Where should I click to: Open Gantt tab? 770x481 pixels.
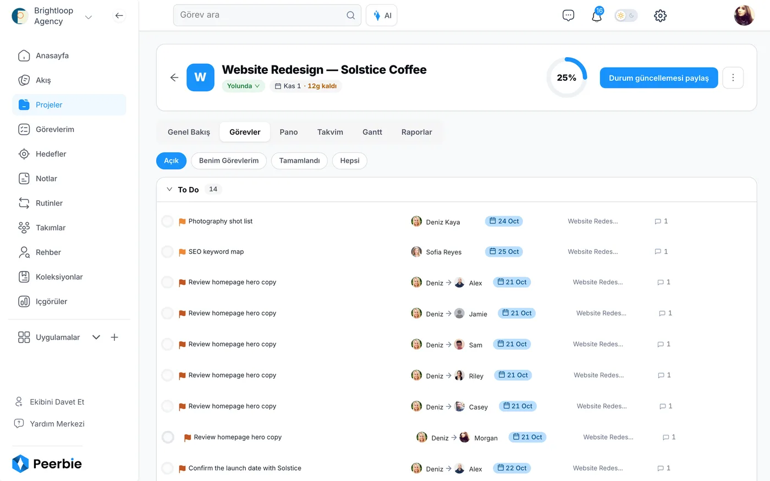372,132
